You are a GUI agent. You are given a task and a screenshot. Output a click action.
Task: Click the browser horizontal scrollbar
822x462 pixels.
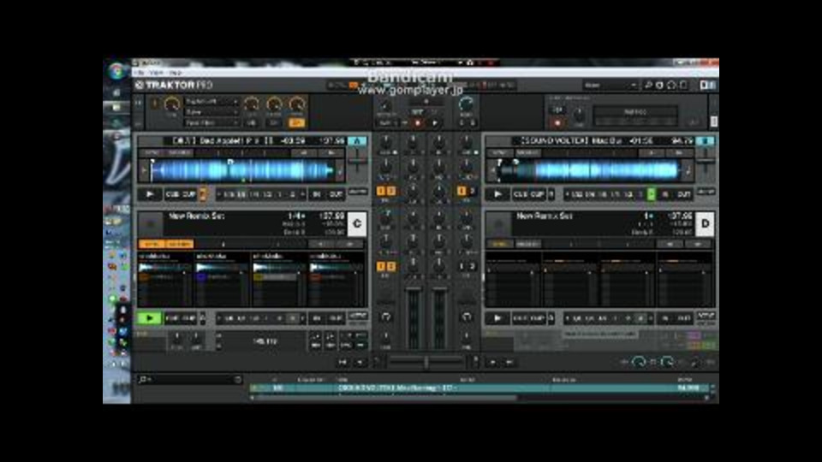385,398
